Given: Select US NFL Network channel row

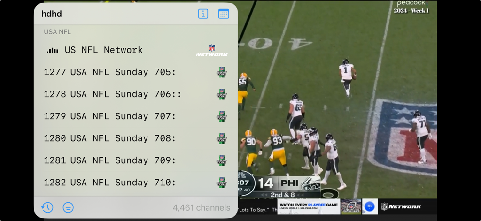Looking at the screenshot, I should [x=136, y=50].
